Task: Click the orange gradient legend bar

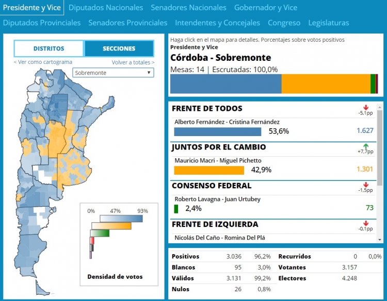Action: 111,226
